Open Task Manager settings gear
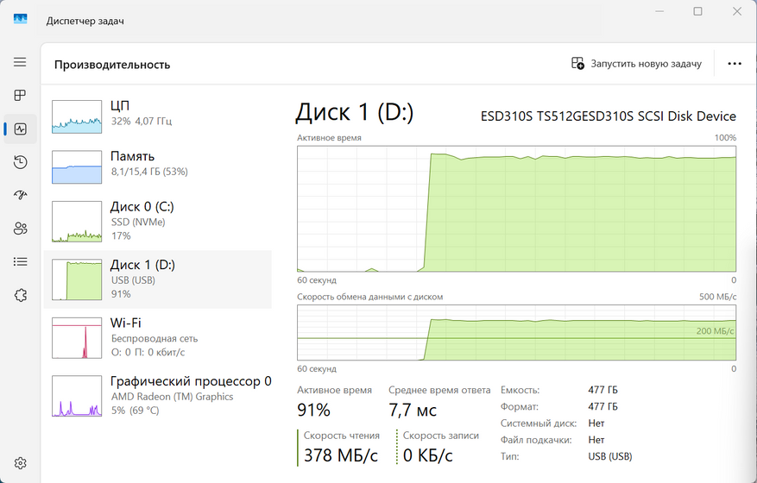The image size is (757, 483). tap(20, 463)
